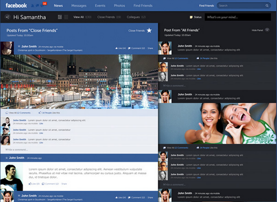Click the star next to first John Smith post
Screen dimensions: 277x202
[x=19, y=46]
